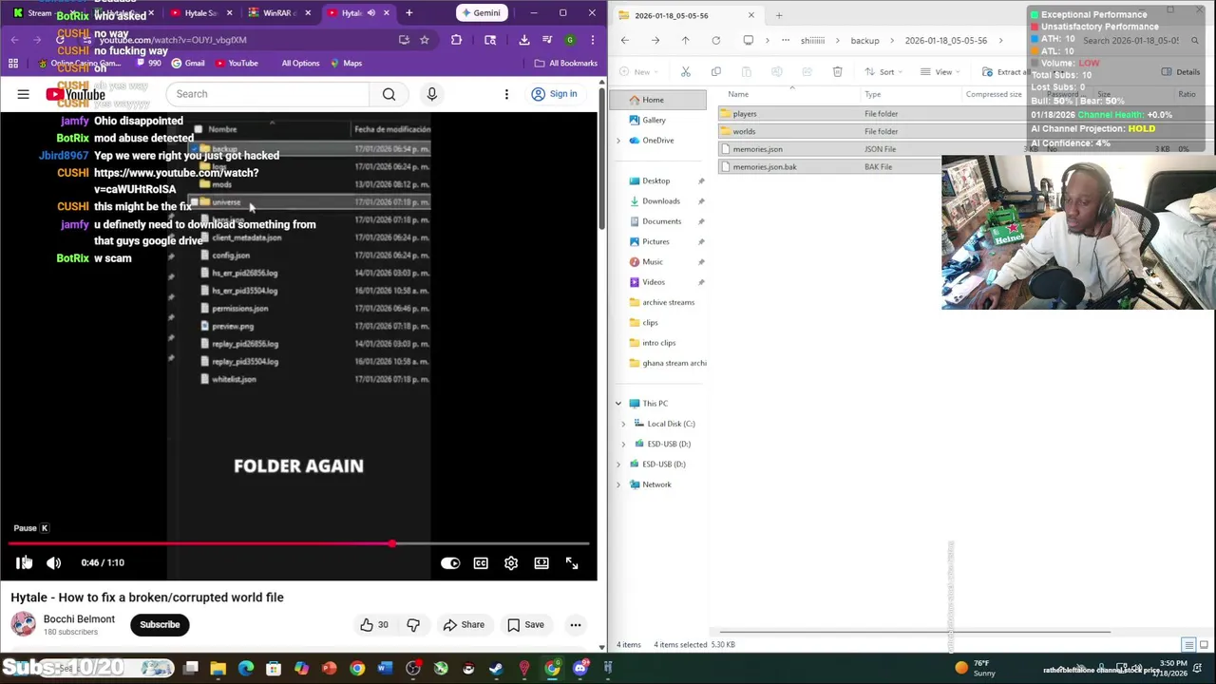Search YouTube with voice microphone
Screen dimensions: 1216x684
[431, 94]
